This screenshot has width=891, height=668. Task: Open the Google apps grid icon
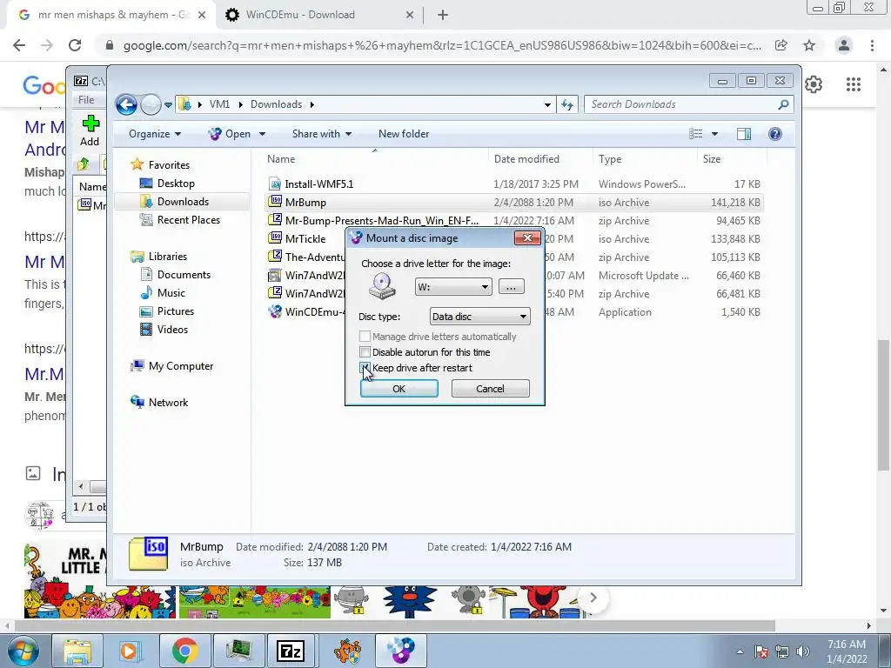point(854,84)
